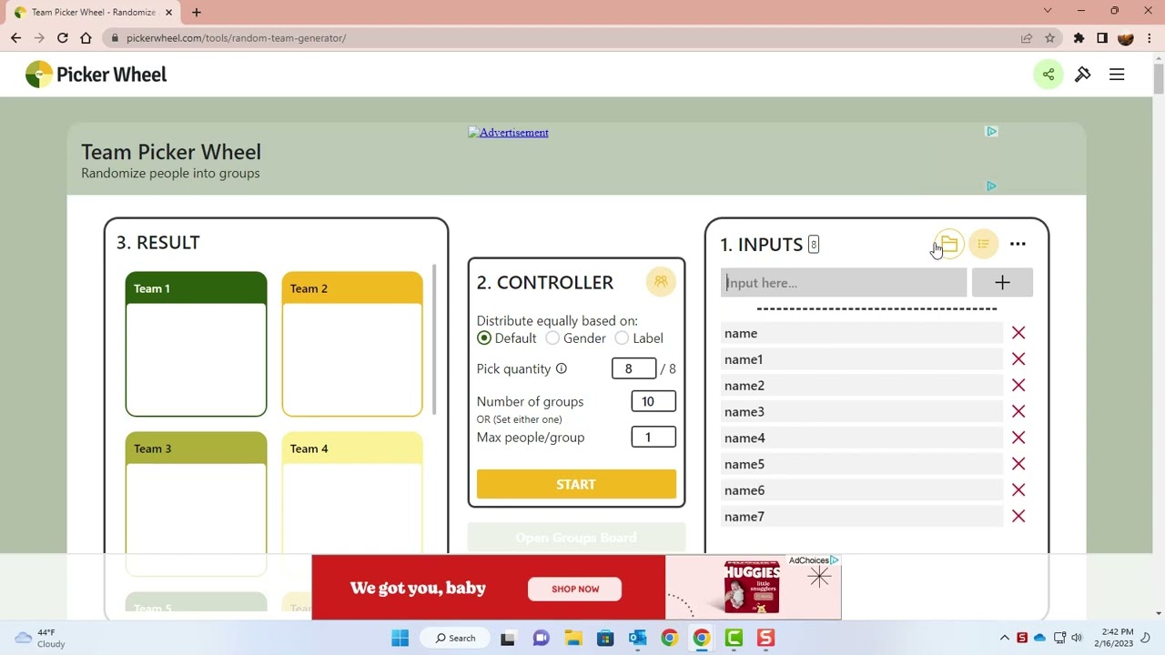Click the share icon in site header
Viewport: 1165px width, 655px height.
pos(1048,75)
